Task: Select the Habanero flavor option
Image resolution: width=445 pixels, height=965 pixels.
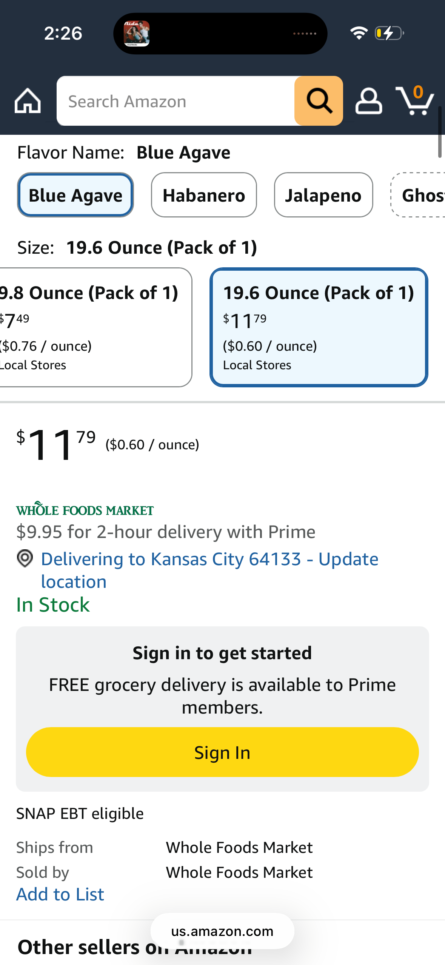Action: (204, 195)
